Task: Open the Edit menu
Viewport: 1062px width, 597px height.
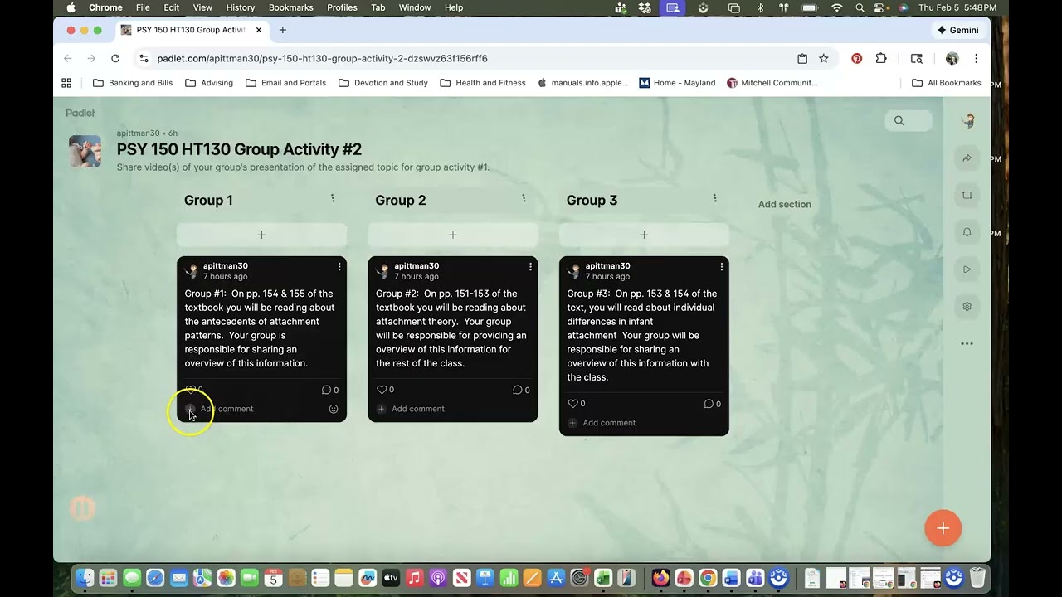Action: pos(172,7)
